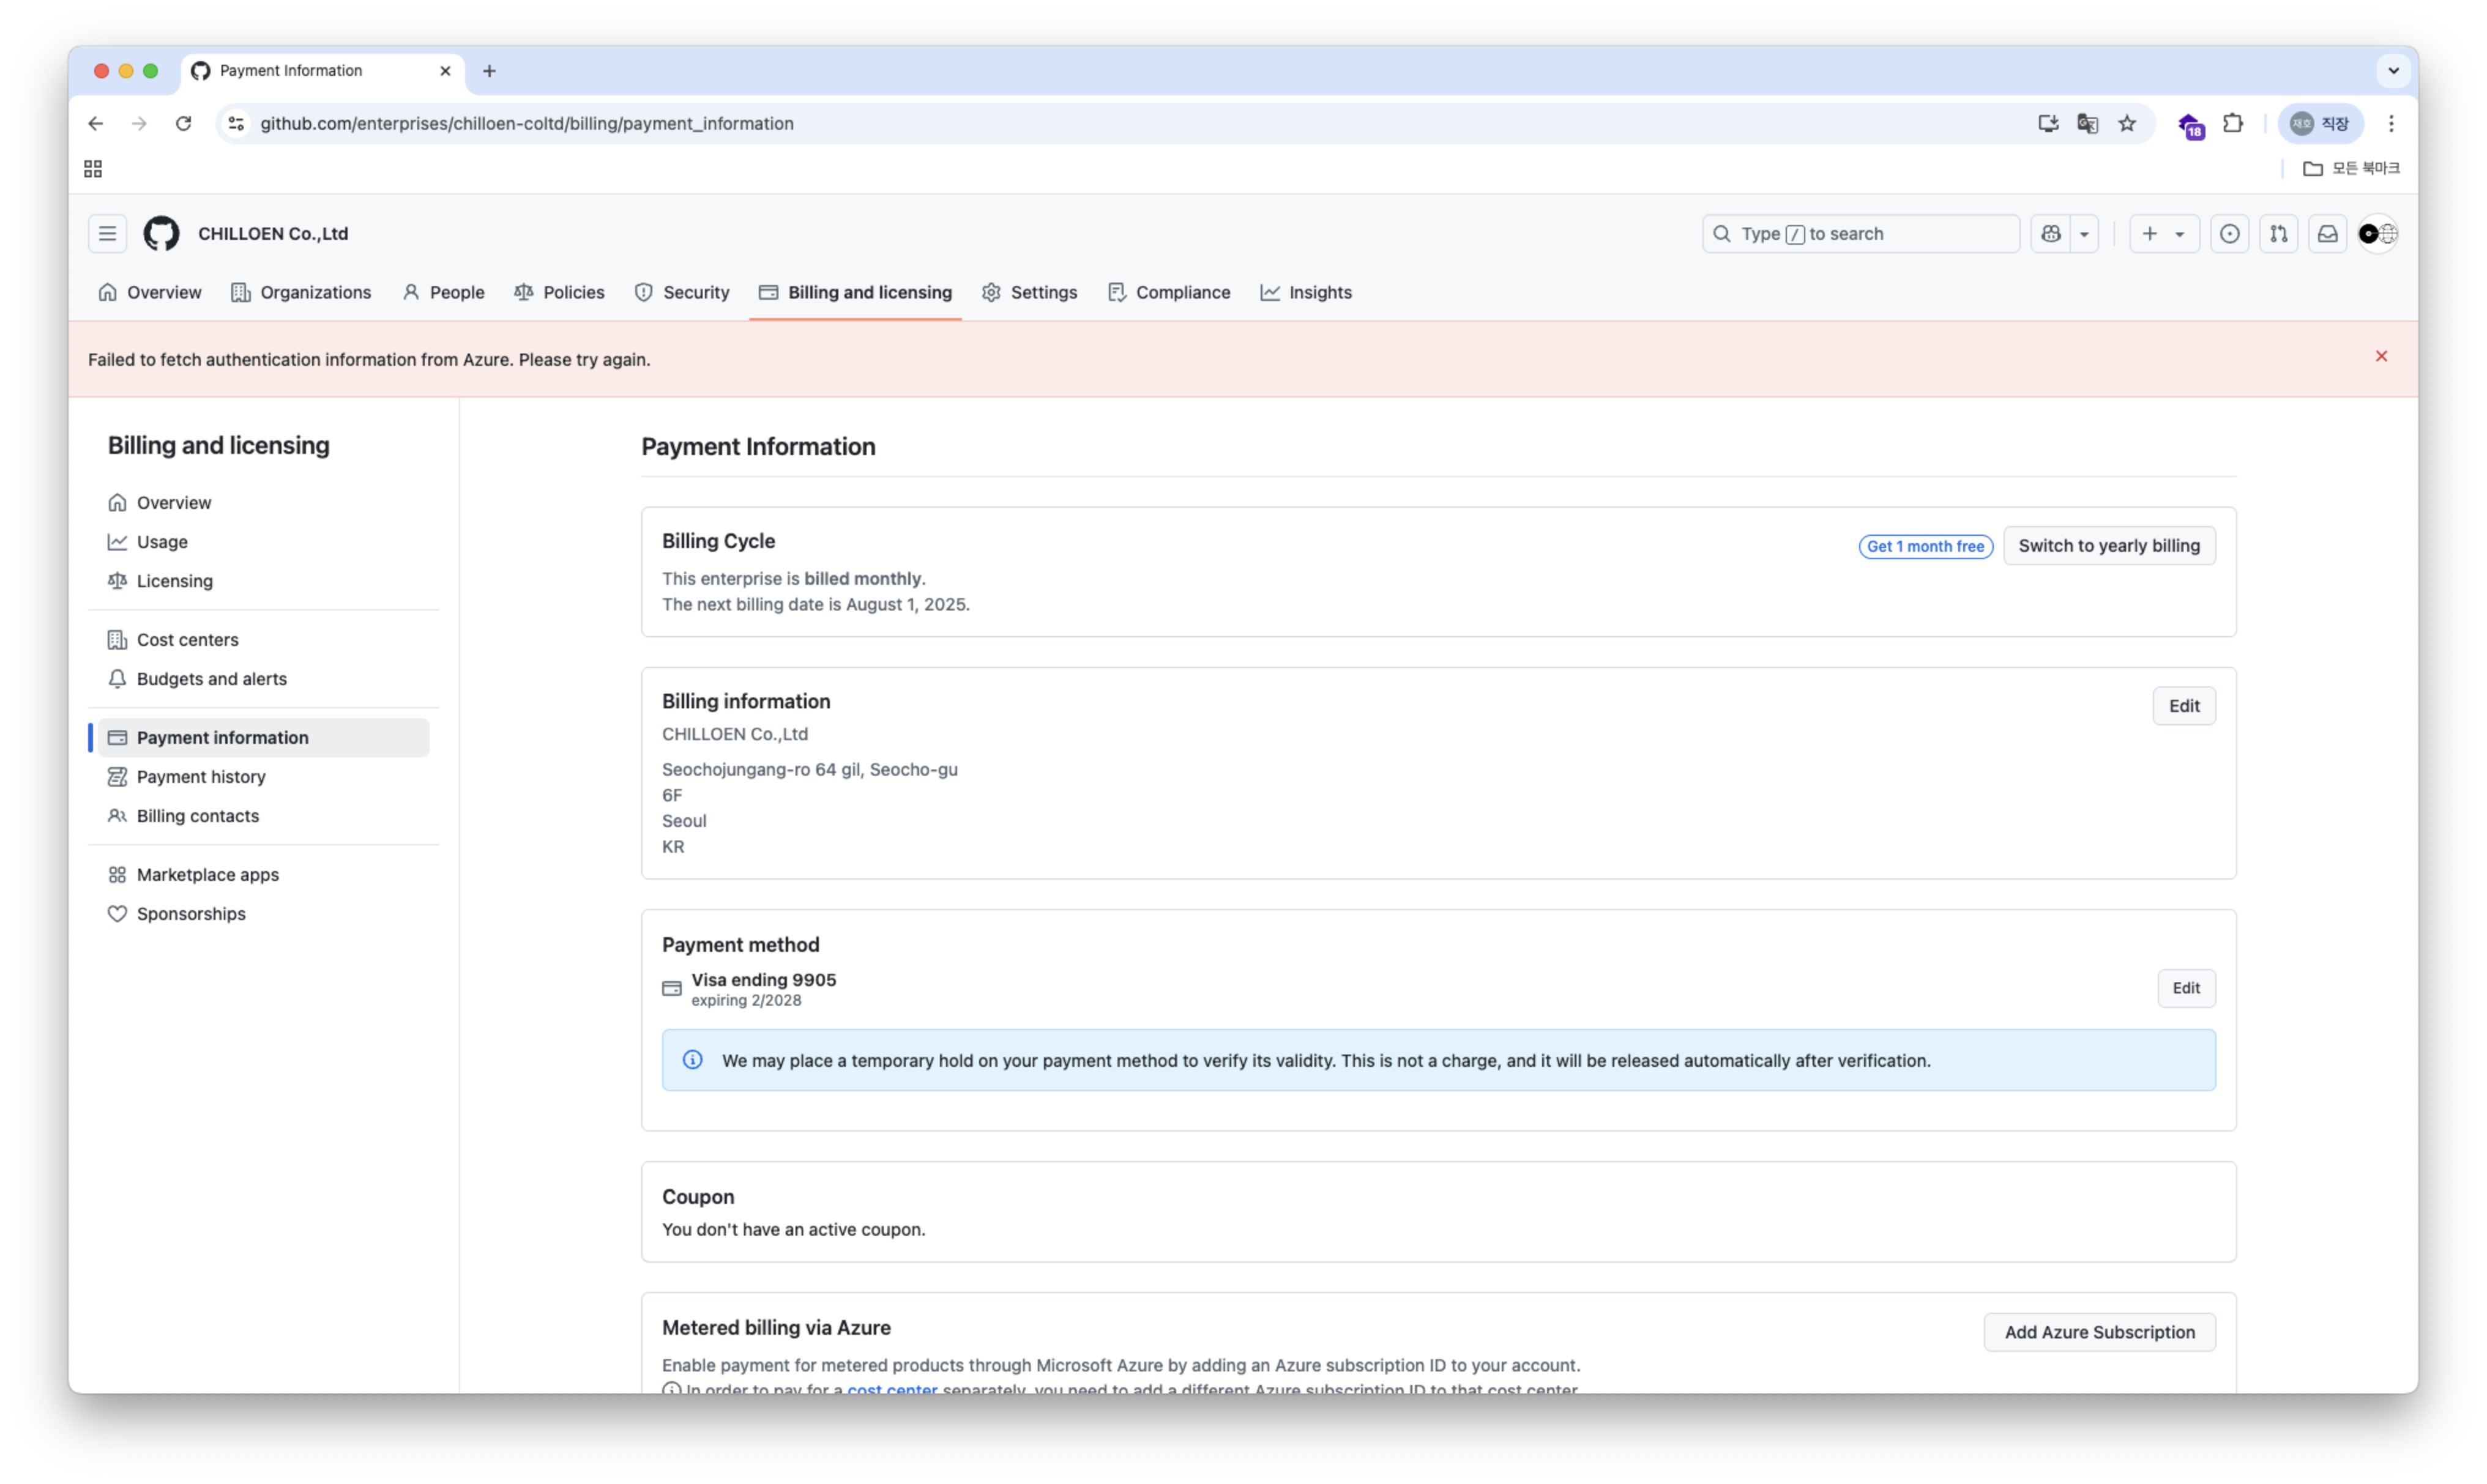Screen dimensions: 2487x1484
Task: Open the Insights tab
Action: pyautogui.click(x=1307, y=292)
